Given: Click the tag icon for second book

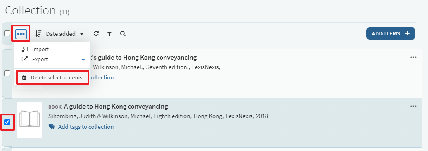Looking at the screenshot, I should (x=52, y=126).
